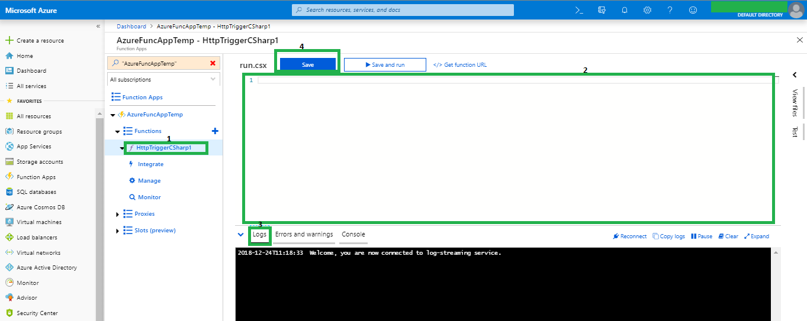Open the Test side tab

click(795, 132)
